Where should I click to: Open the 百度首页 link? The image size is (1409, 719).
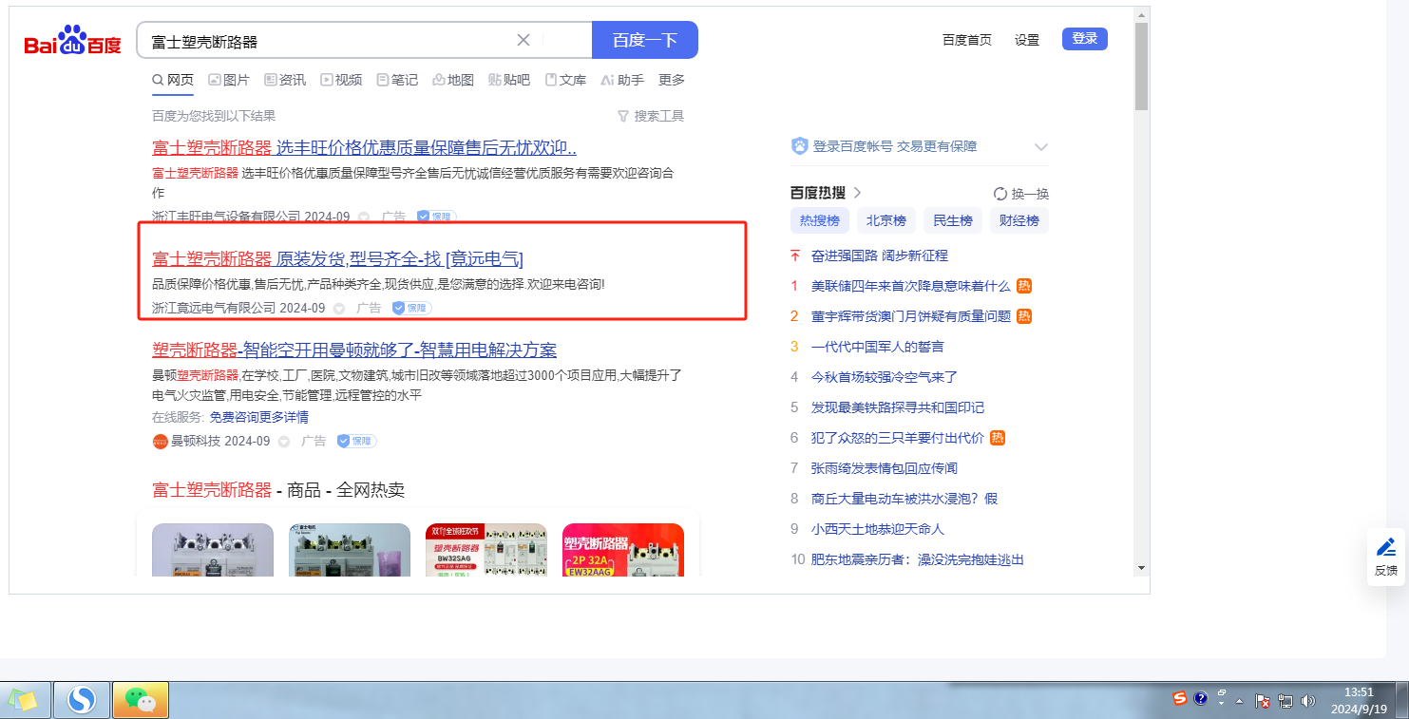pyautogui.click(x=967, y=40)
